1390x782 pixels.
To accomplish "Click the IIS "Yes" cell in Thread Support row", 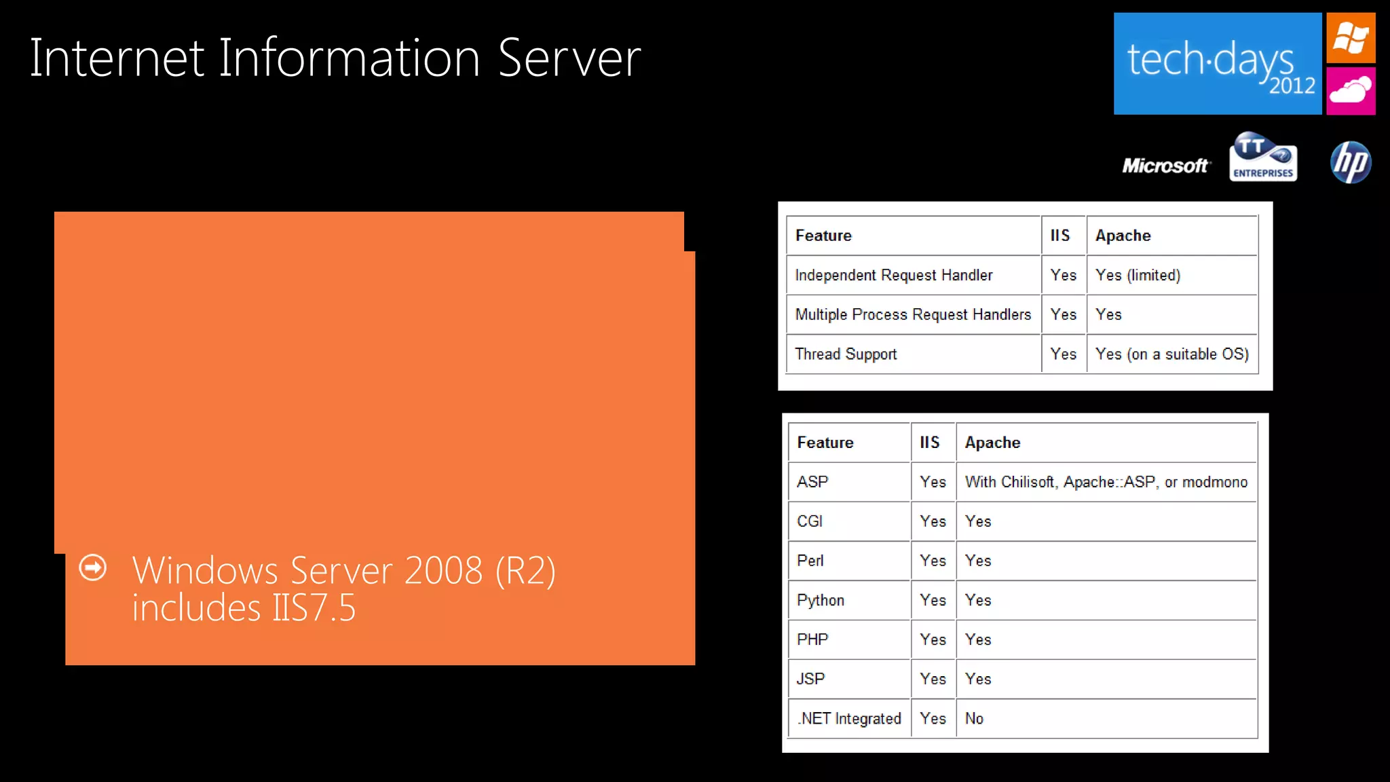I will tap(1064, 354).
